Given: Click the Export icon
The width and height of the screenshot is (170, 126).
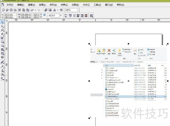Looking at the screenshot, I should [x=50, y=10].
